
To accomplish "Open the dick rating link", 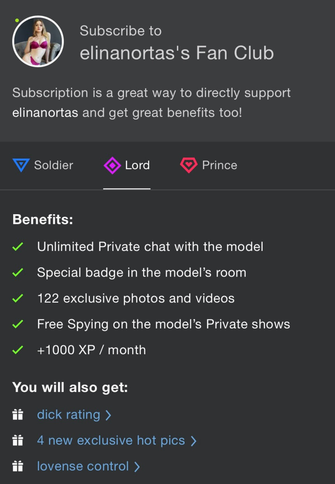I will pos(68,415).
